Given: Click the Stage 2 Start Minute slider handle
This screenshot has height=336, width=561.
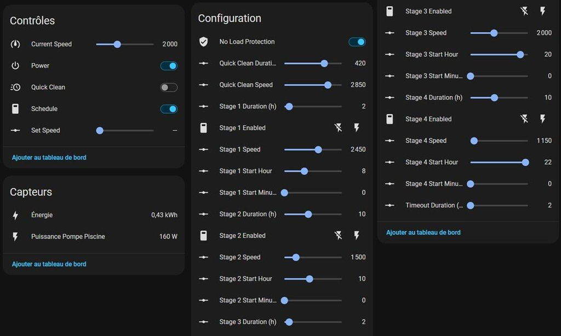Looking at the screenshot, I should (284, 300).
